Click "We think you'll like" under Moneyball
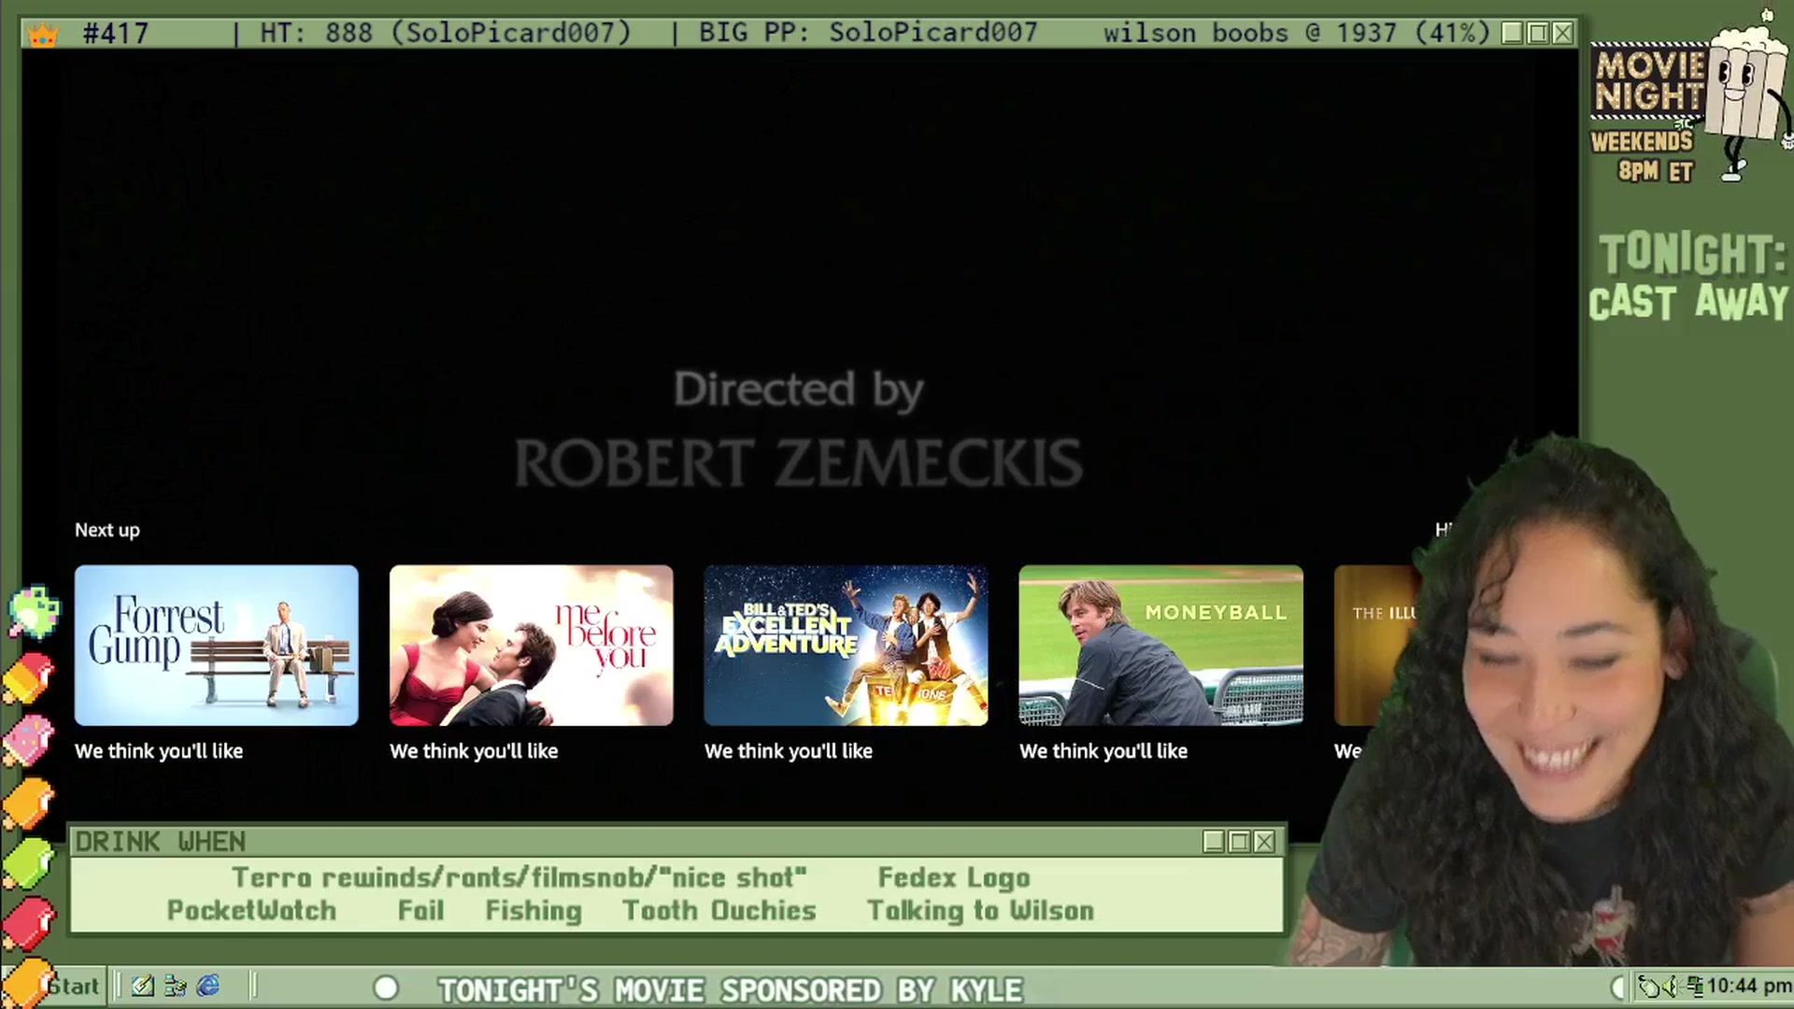The width and height of the screenshot is (1794, 1009). (x=1103, y=751)
